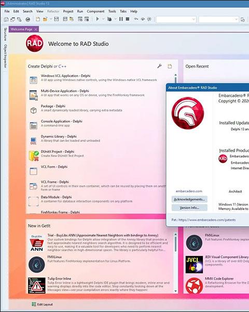249x312 pixels.
Task: Click the Edit Layout button
Action: pyautogui.click(x=42, y=304)
